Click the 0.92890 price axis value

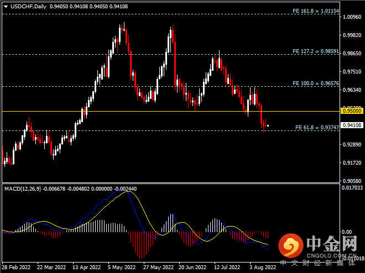tap(352, 145)
